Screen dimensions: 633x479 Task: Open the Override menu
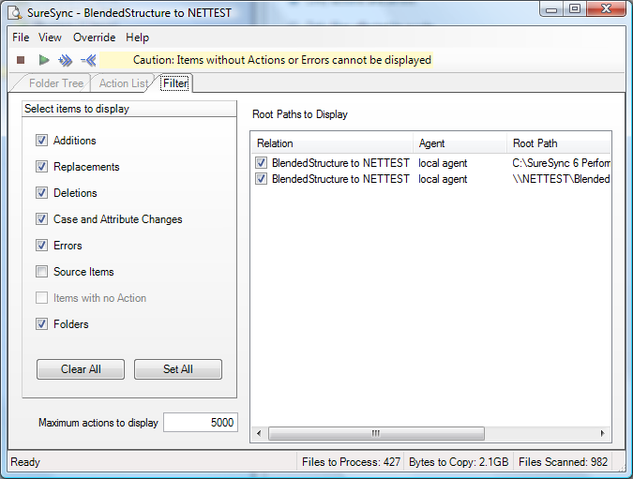coord(94,37)
